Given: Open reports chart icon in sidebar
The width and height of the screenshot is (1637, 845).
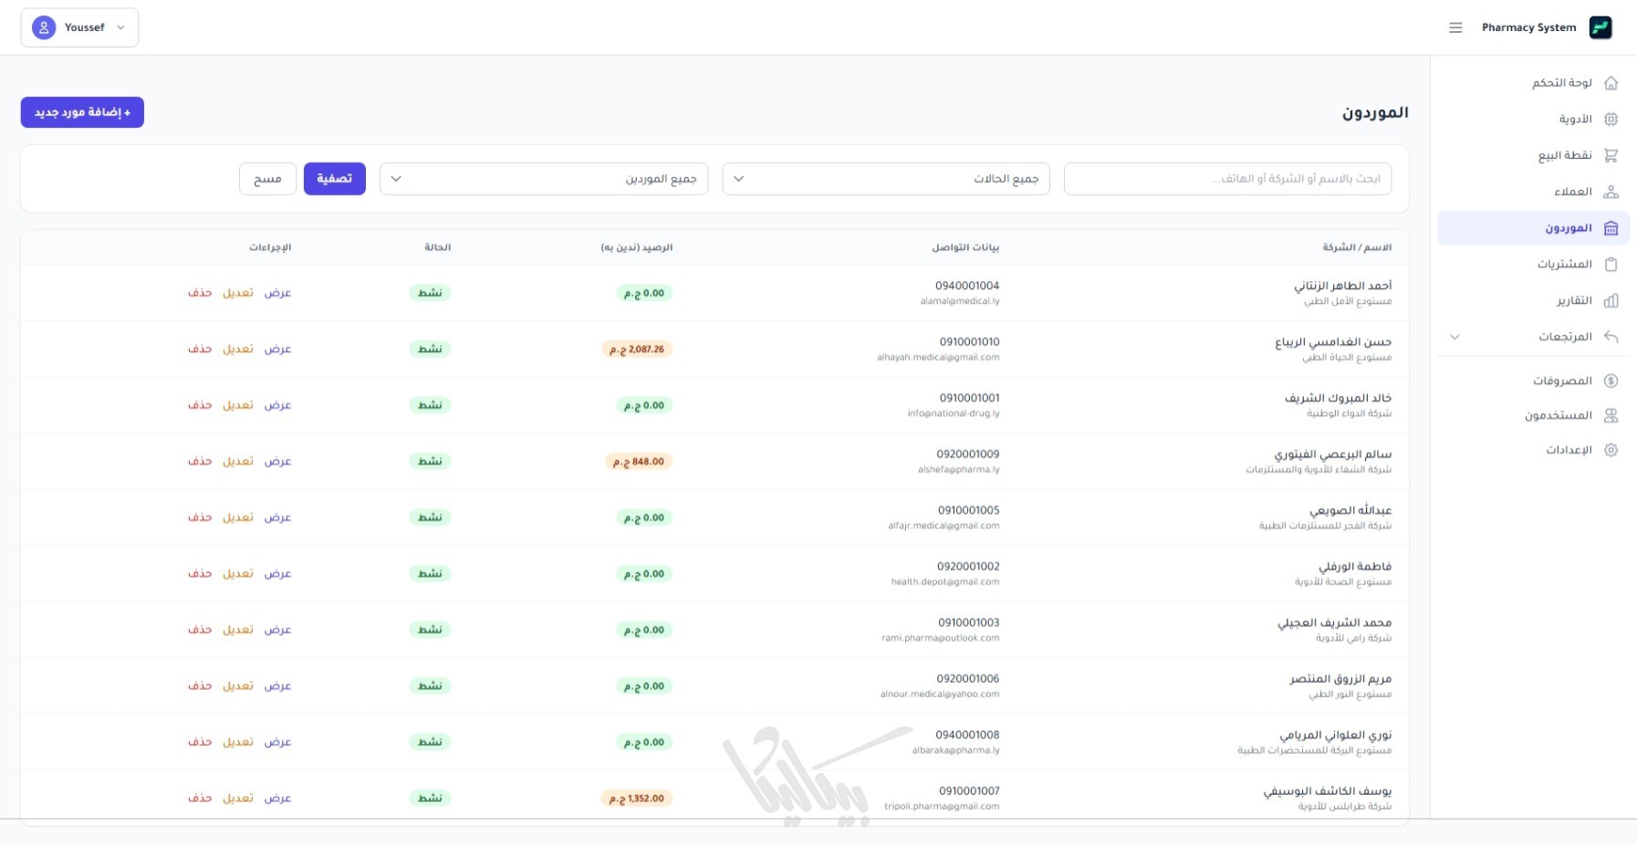Looking at the screenshot, I should tap(1611, 300).
